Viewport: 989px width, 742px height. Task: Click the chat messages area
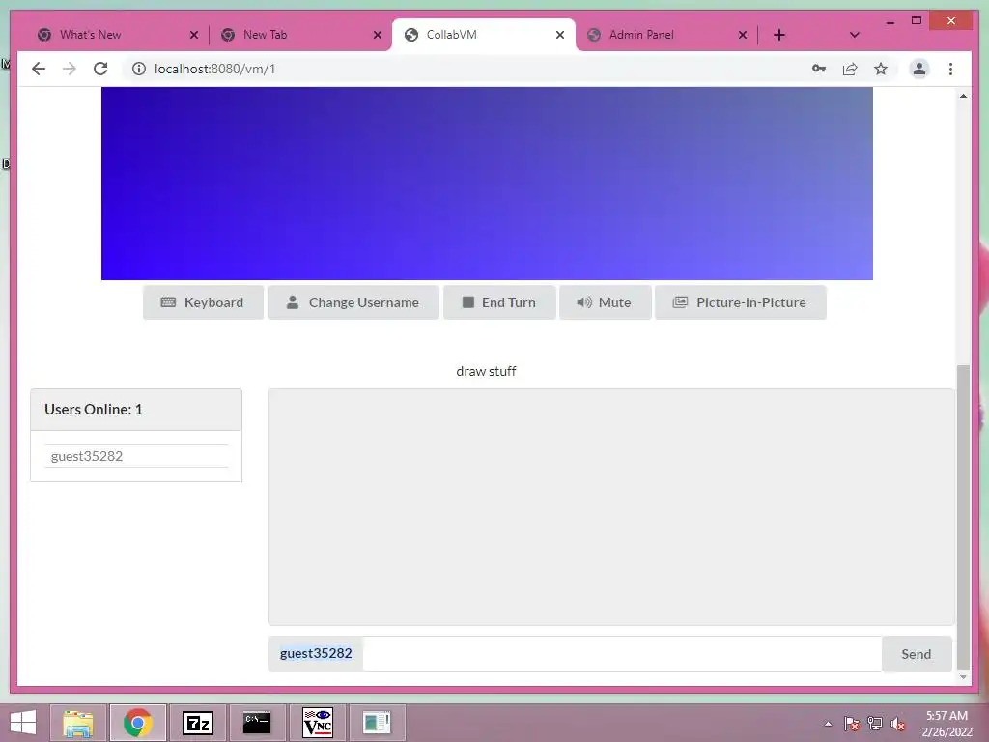[611, 507]
